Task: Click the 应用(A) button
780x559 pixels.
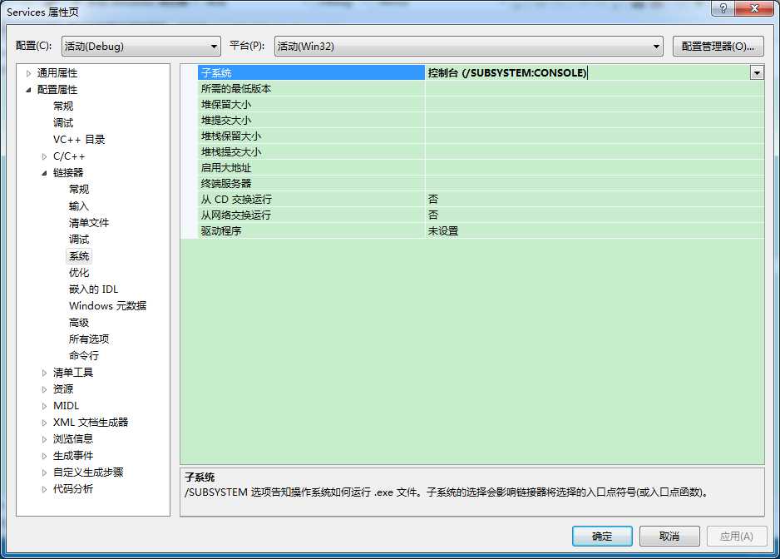Action: [x=737, y=536]
